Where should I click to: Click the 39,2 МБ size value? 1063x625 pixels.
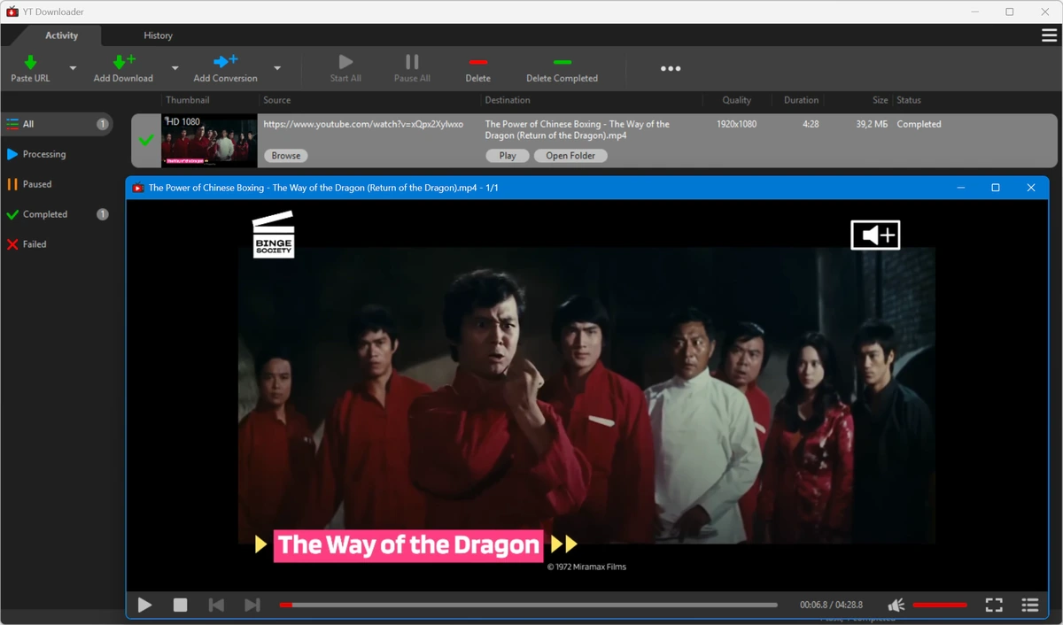click(872, 124)
